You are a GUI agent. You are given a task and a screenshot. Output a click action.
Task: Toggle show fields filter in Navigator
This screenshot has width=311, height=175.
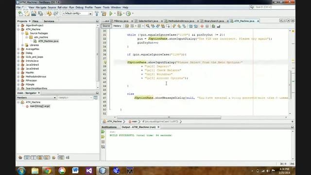click(27, 157)
